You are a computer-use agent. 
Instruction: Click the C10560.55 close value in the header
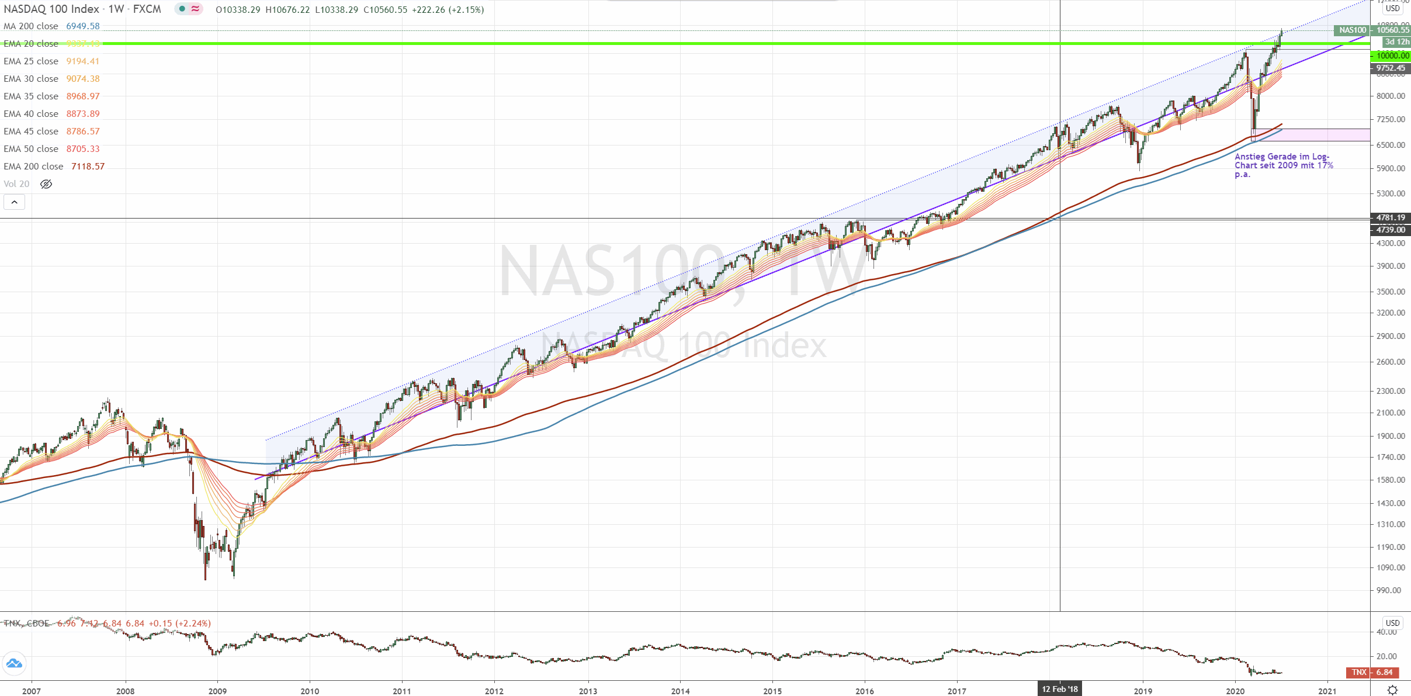click(385, 10)
